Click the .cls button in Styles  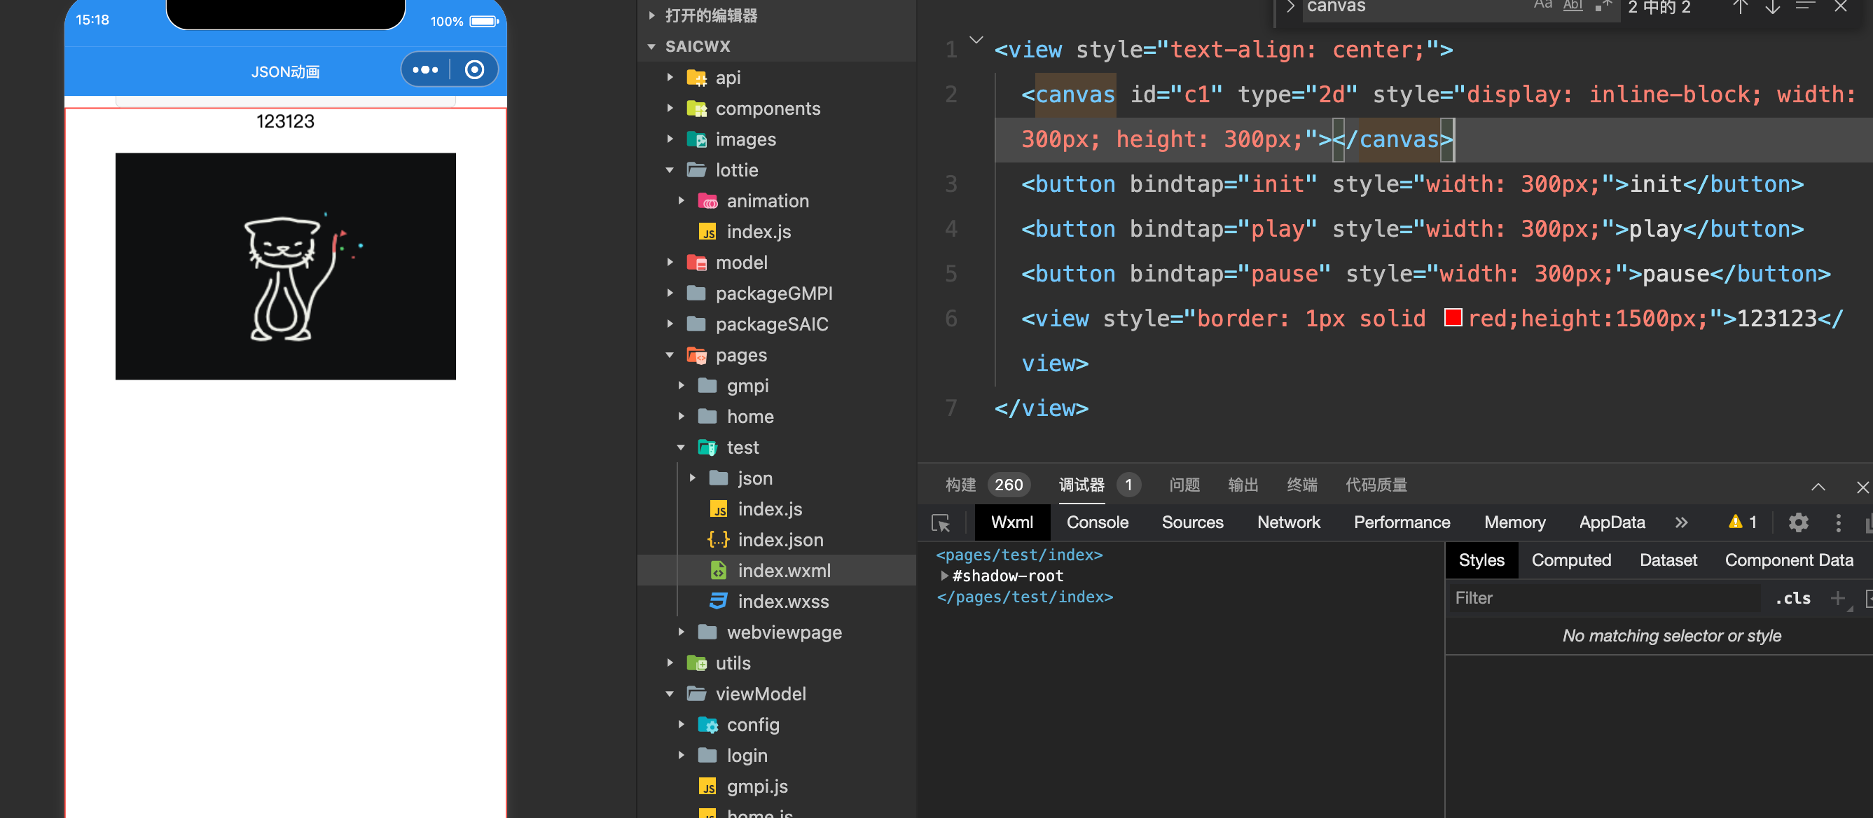(x=1792, y=598)
